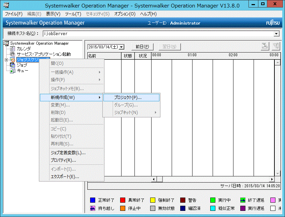Click the Systemwalker root tree icon
Screen dimensions: 285x217
click(6, 43)
